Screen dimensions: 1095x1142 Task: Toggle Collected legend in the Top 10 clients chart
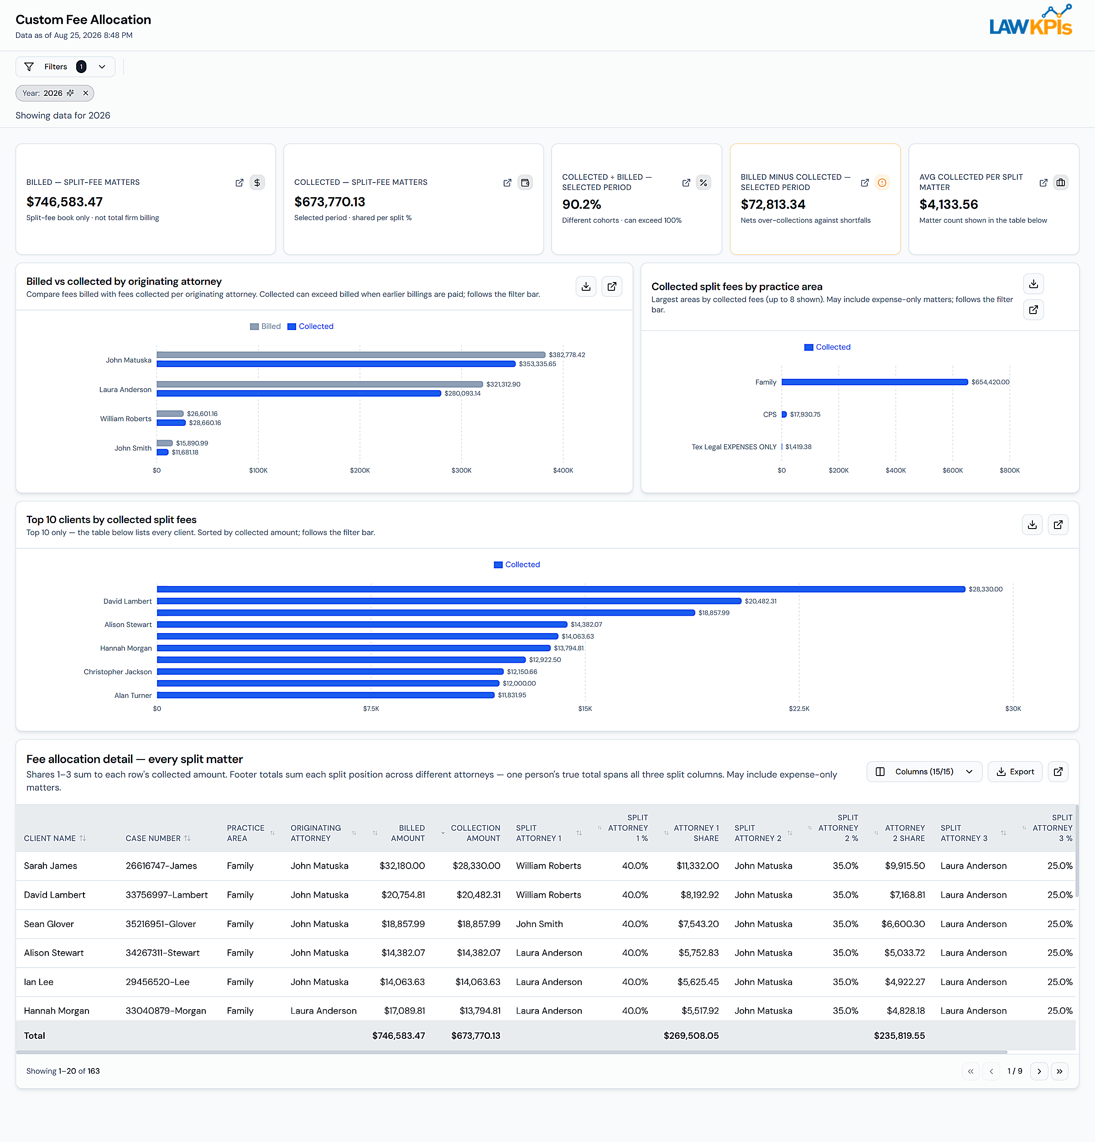click(x=516, y=565)
